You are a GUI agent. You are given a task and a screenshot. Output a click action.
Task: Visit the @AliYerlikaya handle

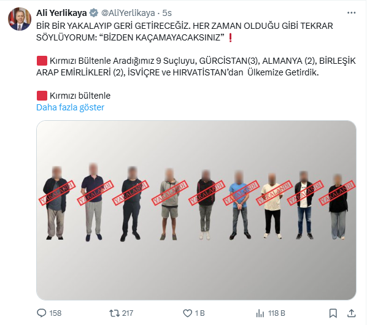(x=128, y=13)
